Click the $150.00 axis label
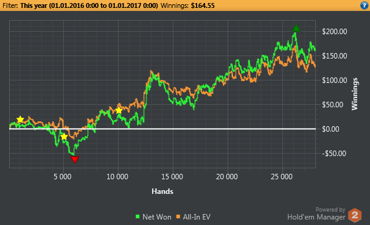The height and width of the screenshot is (225, 370). coord(334,56)
